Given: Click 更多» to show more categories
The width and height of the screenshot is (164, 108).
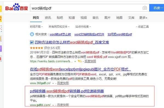Looking at the screenshot, I should [x=143, y=18].
